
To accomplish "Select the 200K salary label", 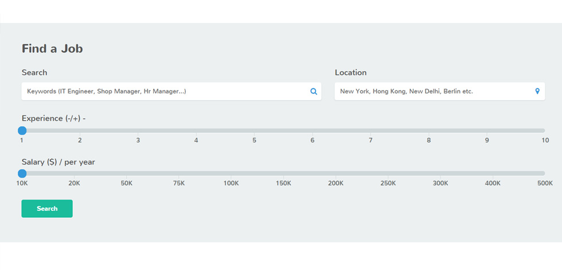I will (336, 183).
